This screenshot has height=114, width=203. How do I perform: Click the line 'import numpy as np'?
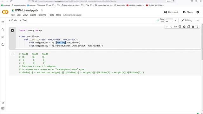(x=30, y=30)
